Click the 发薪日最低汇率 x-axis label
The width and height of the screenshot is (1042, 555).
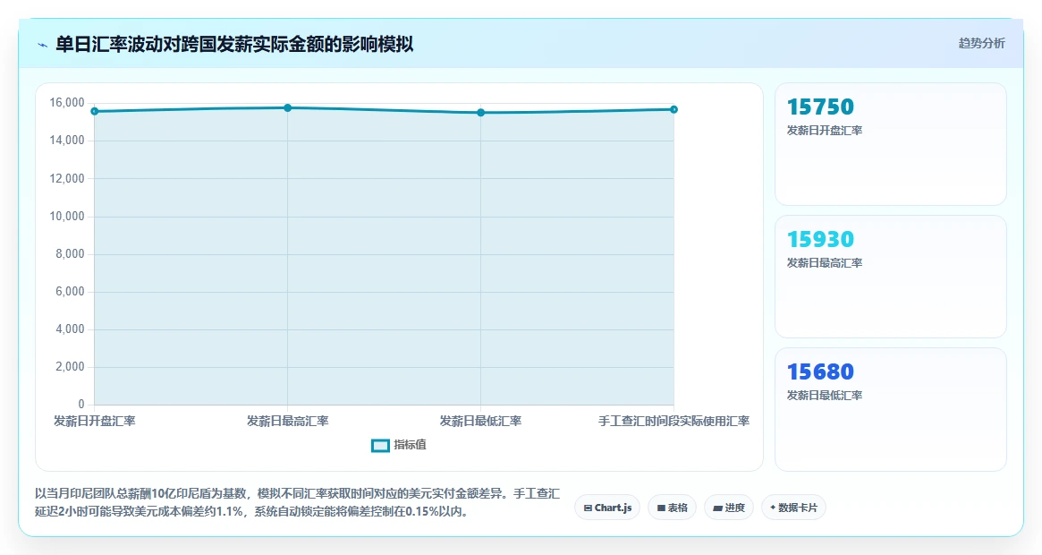(x=480, y=422)
